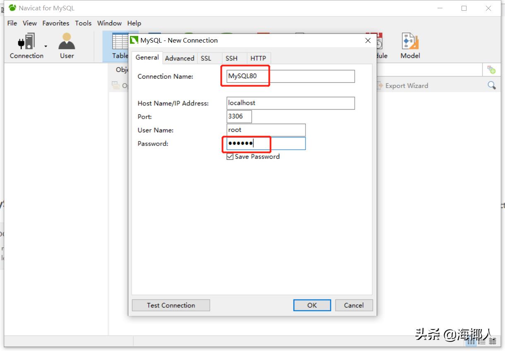Open the View menu
The image size is (505, 351).
click(29, 23)
